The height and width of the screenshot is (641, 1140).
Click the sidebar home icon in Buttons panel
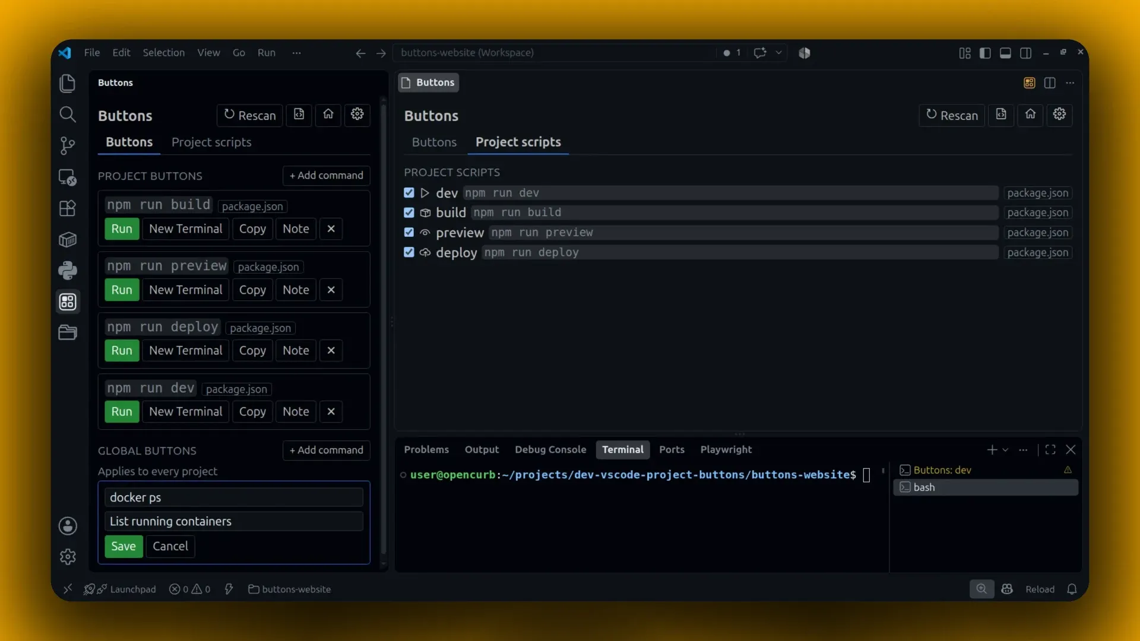tap(328, 115)
